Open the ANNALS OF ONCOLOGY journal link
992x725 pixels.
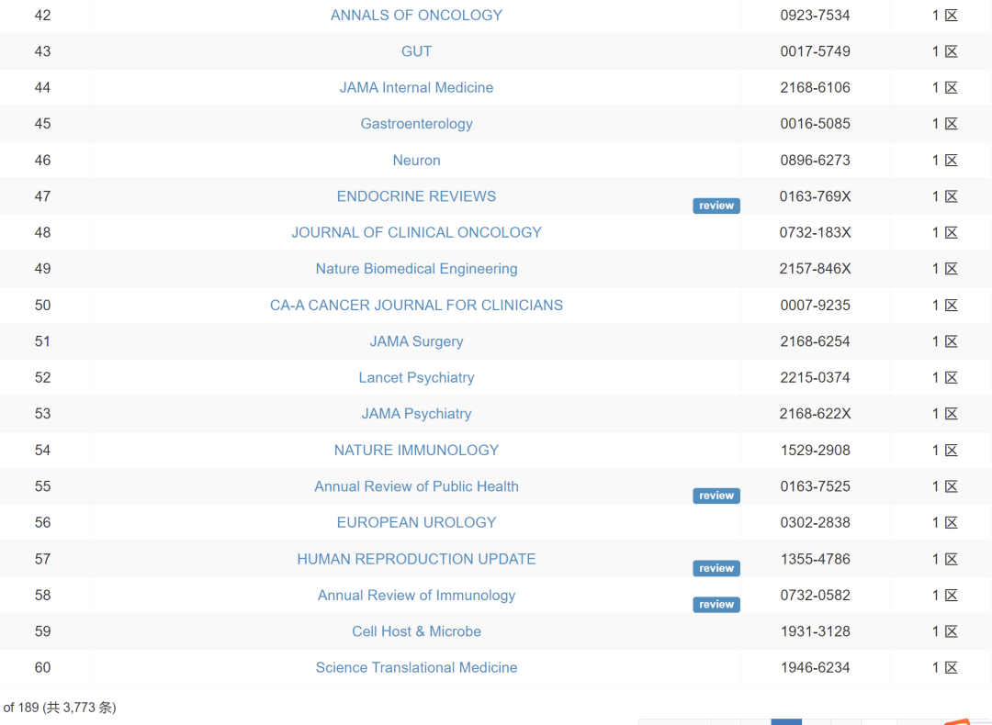point(416,15)
